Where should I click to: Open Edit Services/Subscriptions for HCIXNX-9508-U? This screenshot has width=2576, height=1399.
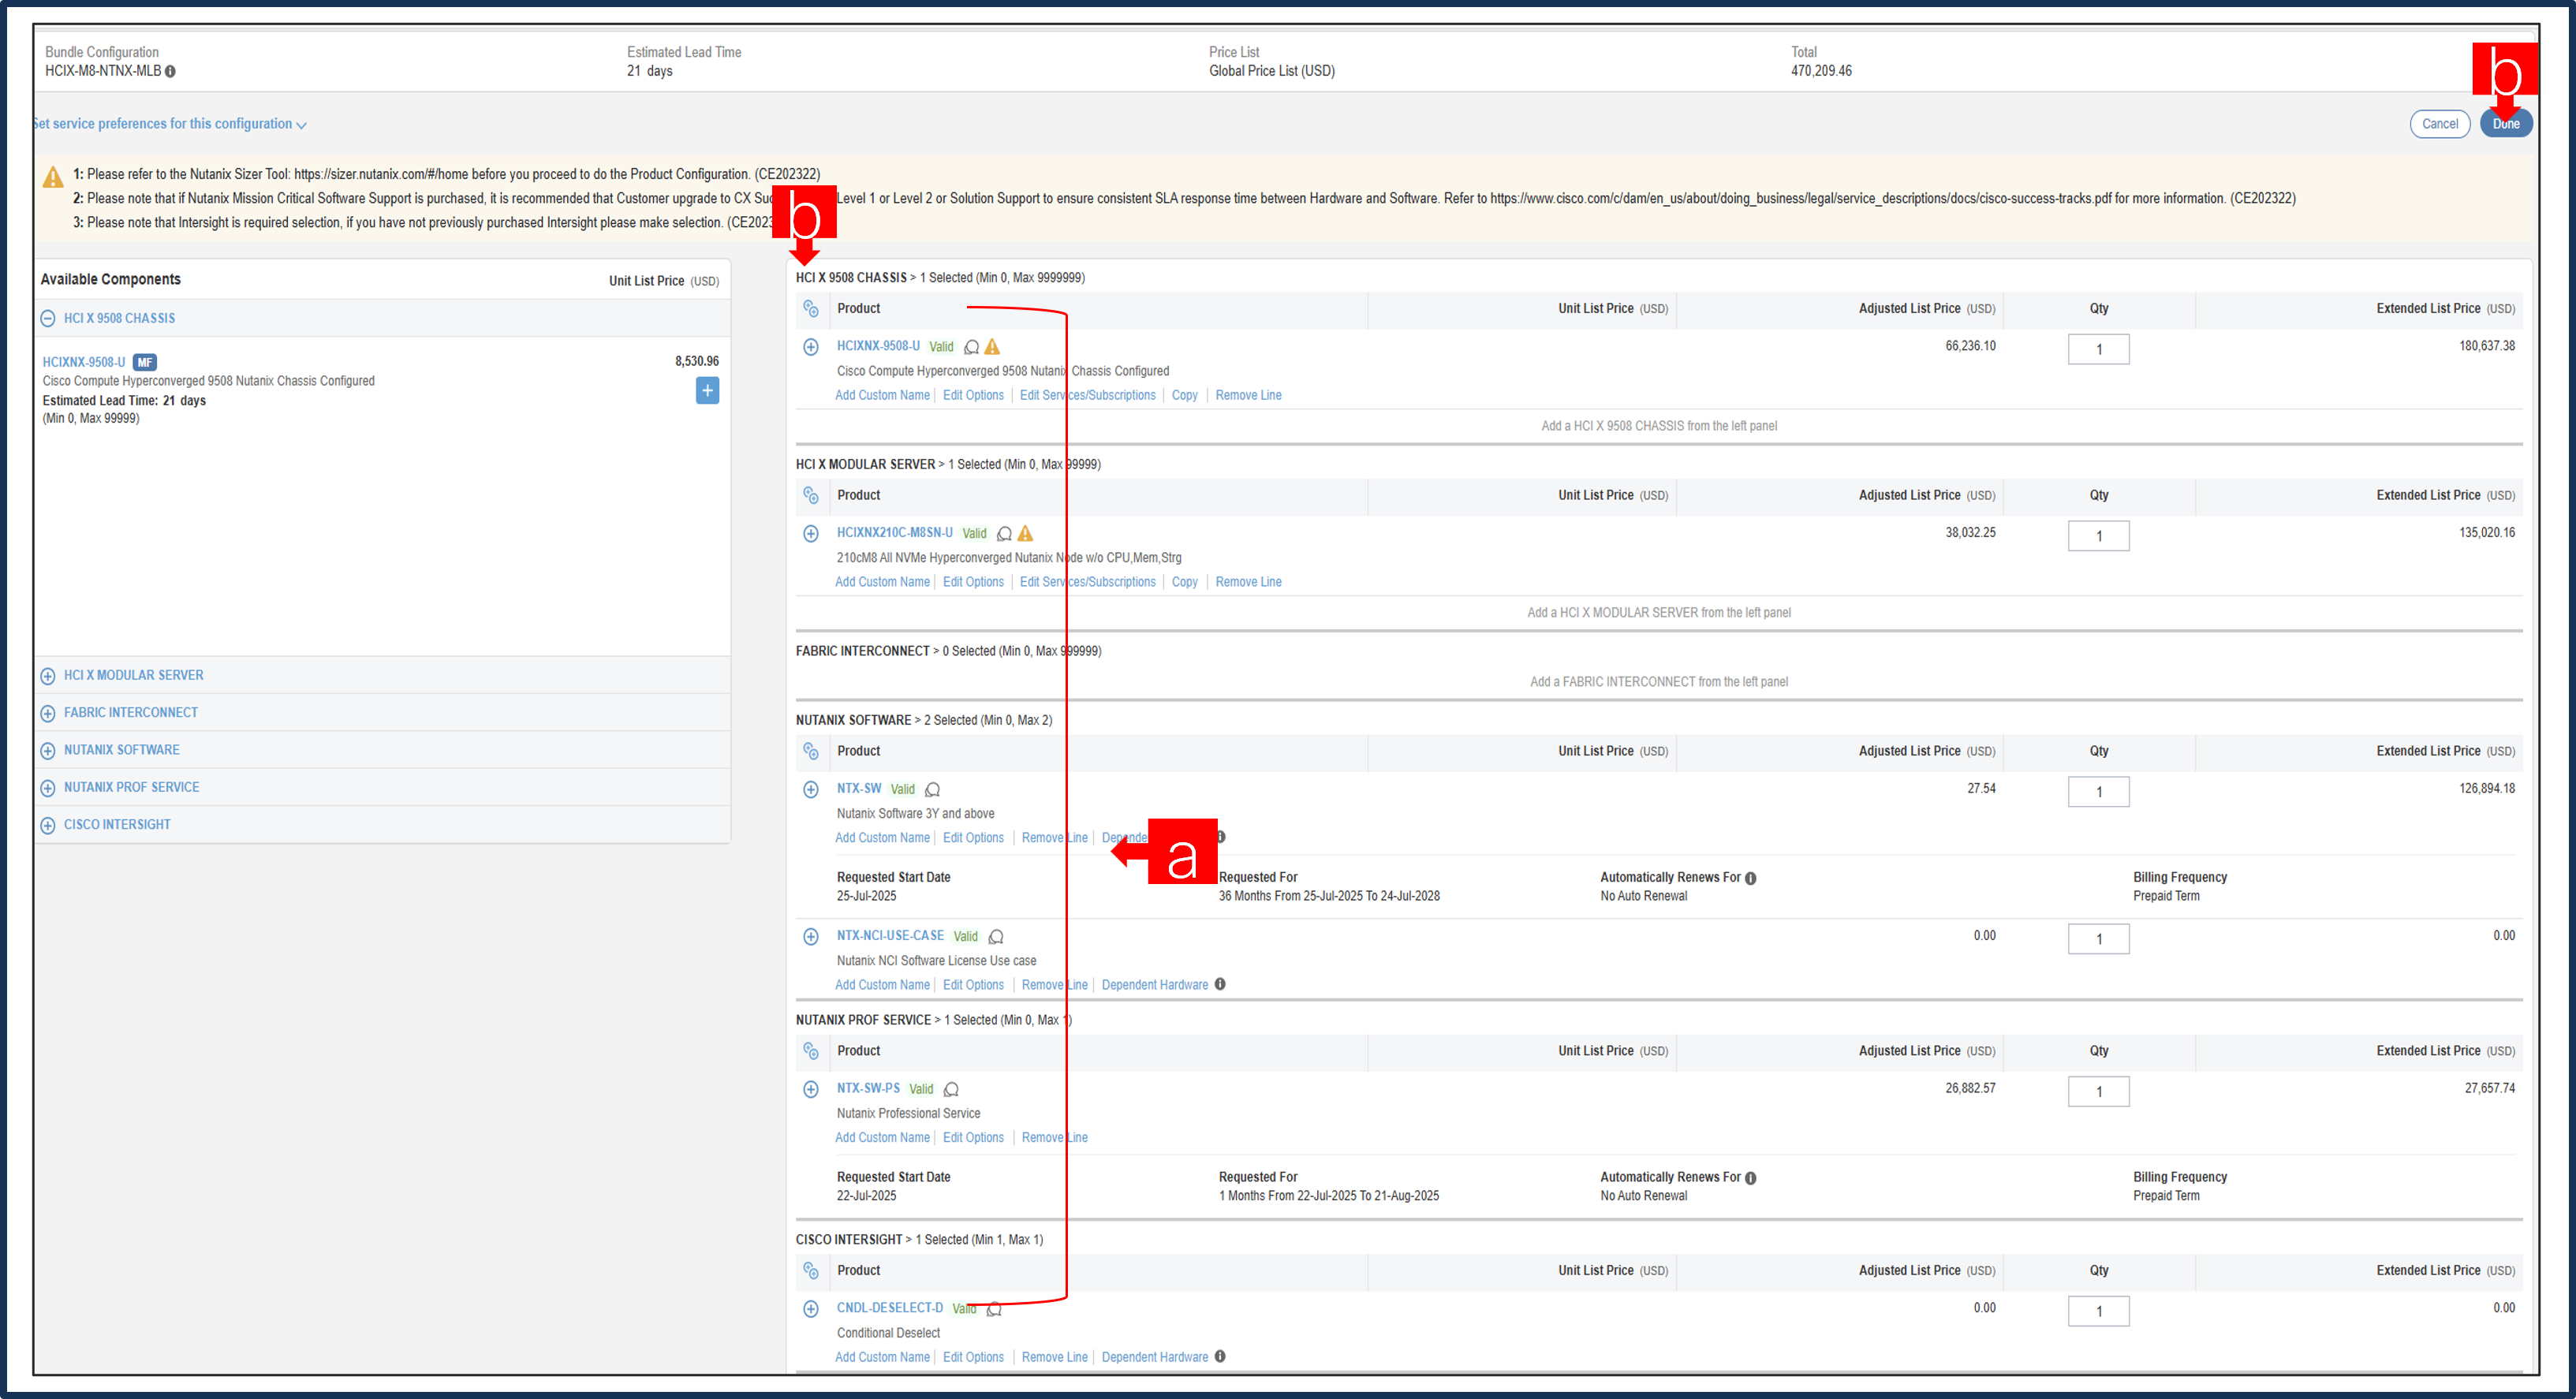1087,394
